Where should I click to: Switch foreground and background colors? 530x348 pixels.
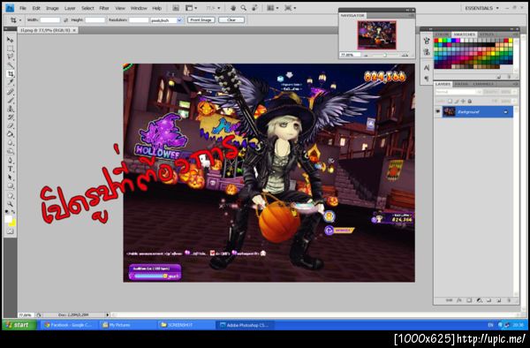click(13, 212)
